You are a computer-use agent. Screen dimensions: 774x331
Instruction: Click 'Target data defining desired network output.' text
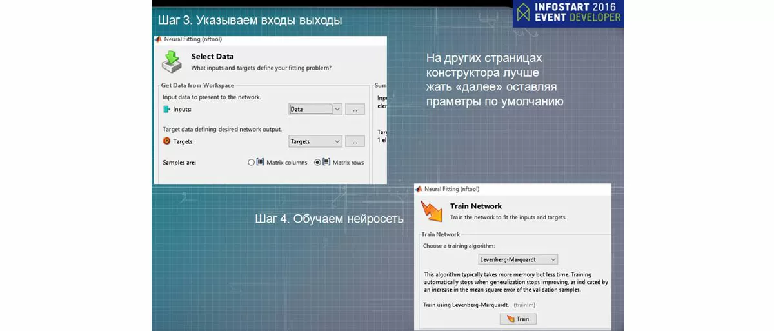pyautogui.click(x=223, y=129)
